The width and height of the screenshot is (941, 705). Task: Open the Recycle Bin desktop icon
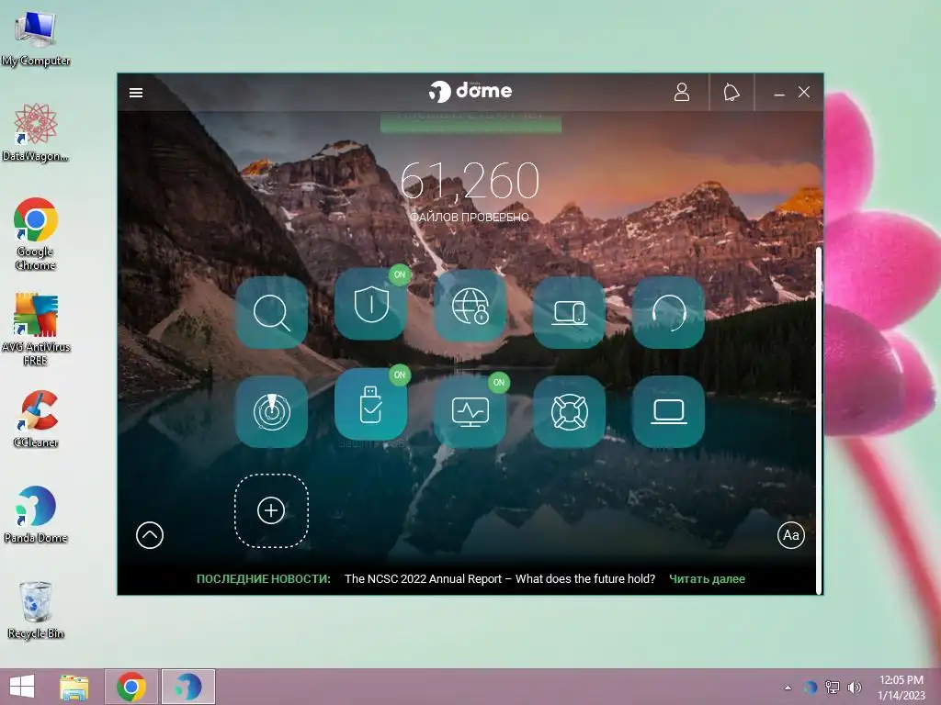[36, 610]
